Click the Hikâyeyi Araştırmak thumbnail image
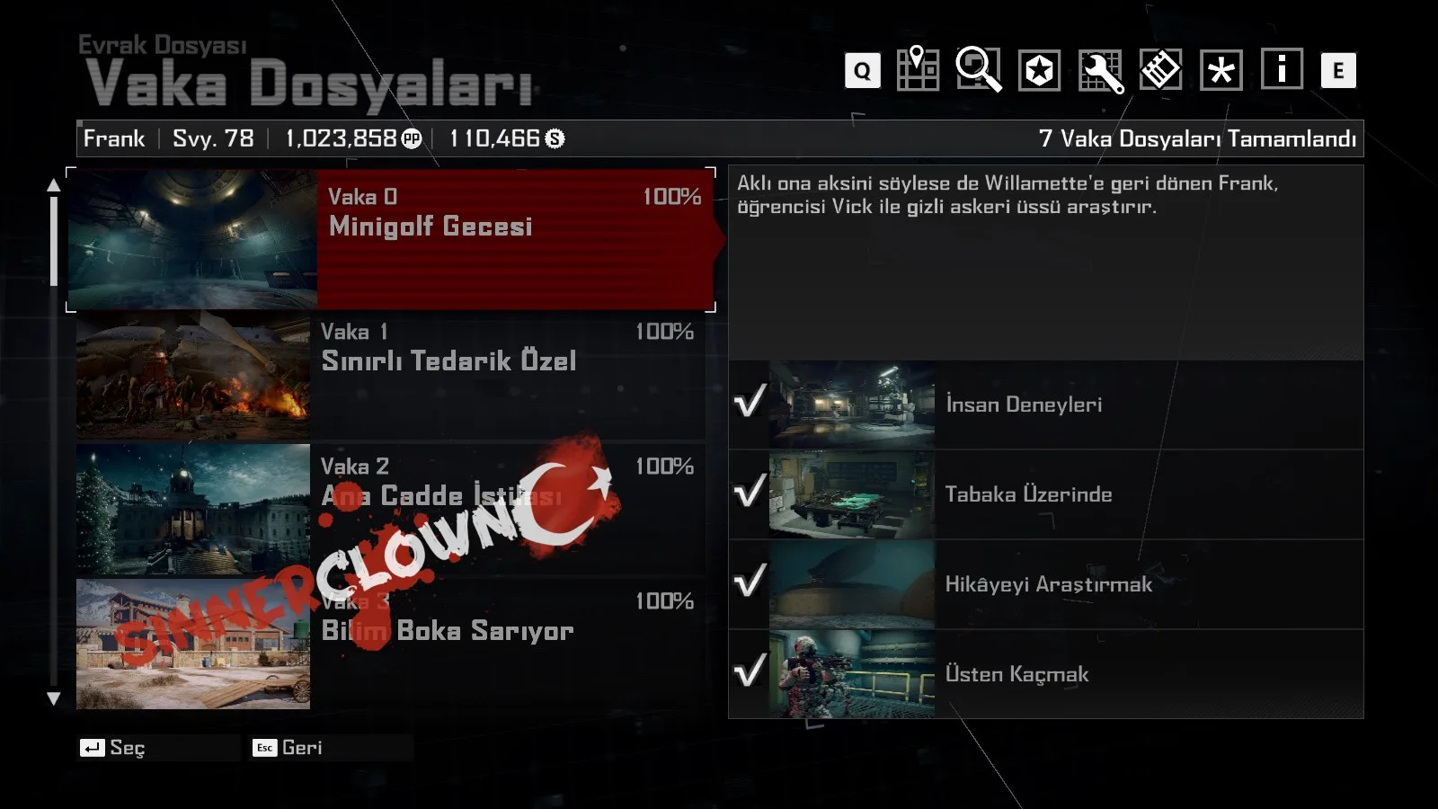The height and width of the screenshot is (809, 1438). coord(852,584)
